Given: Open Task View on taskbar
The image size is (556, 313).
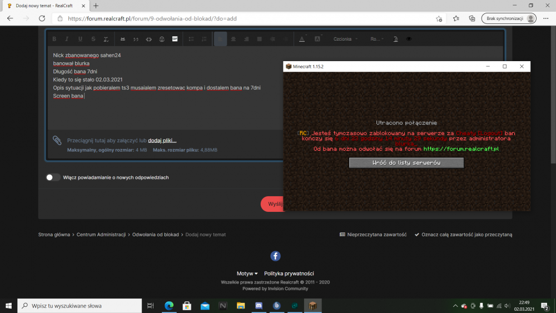Looking at the screenshot, I should pyautogui.click(x=150, y=306).
